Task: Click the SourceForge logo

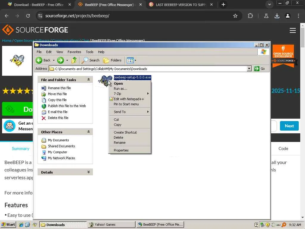Action: coord(35,30)
